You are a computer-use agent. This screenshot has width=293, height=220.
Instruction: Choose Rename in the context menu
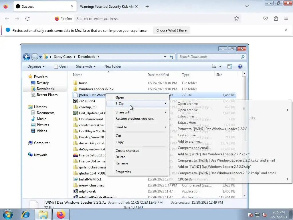[122, 163]
